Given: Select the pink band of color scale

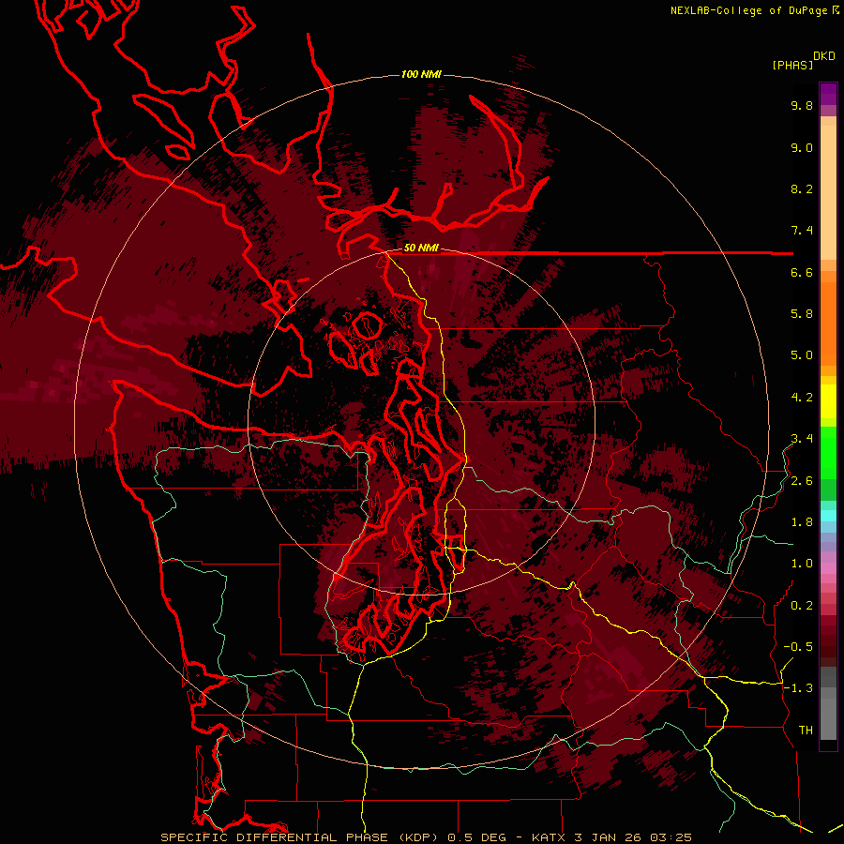Looking at the screenshot, I should tap(828, 568).
